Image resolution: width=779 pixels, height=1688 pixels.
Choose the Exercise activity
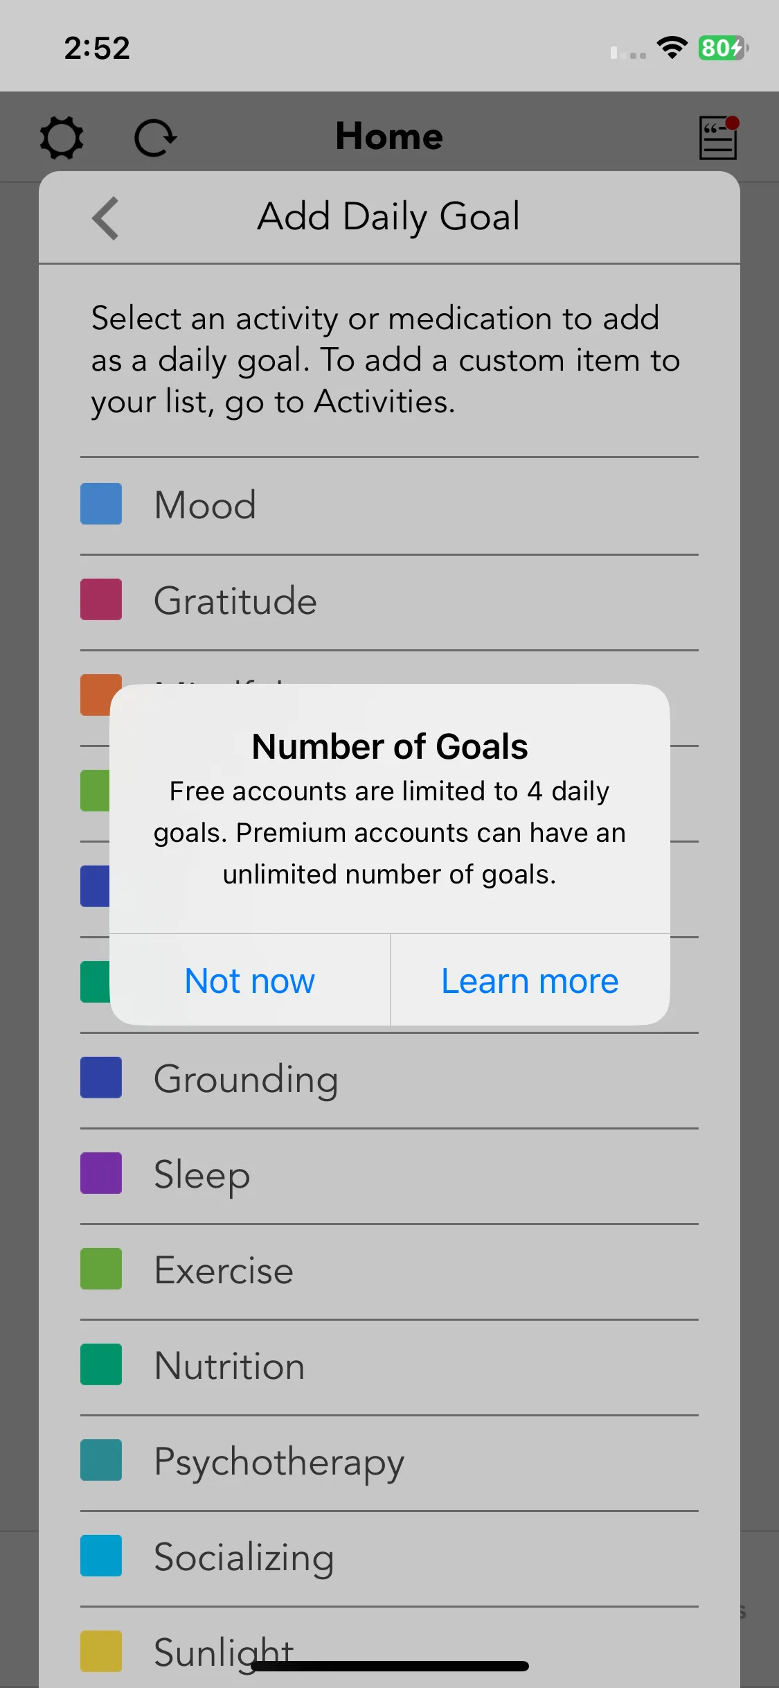[x=389, y=1270]
